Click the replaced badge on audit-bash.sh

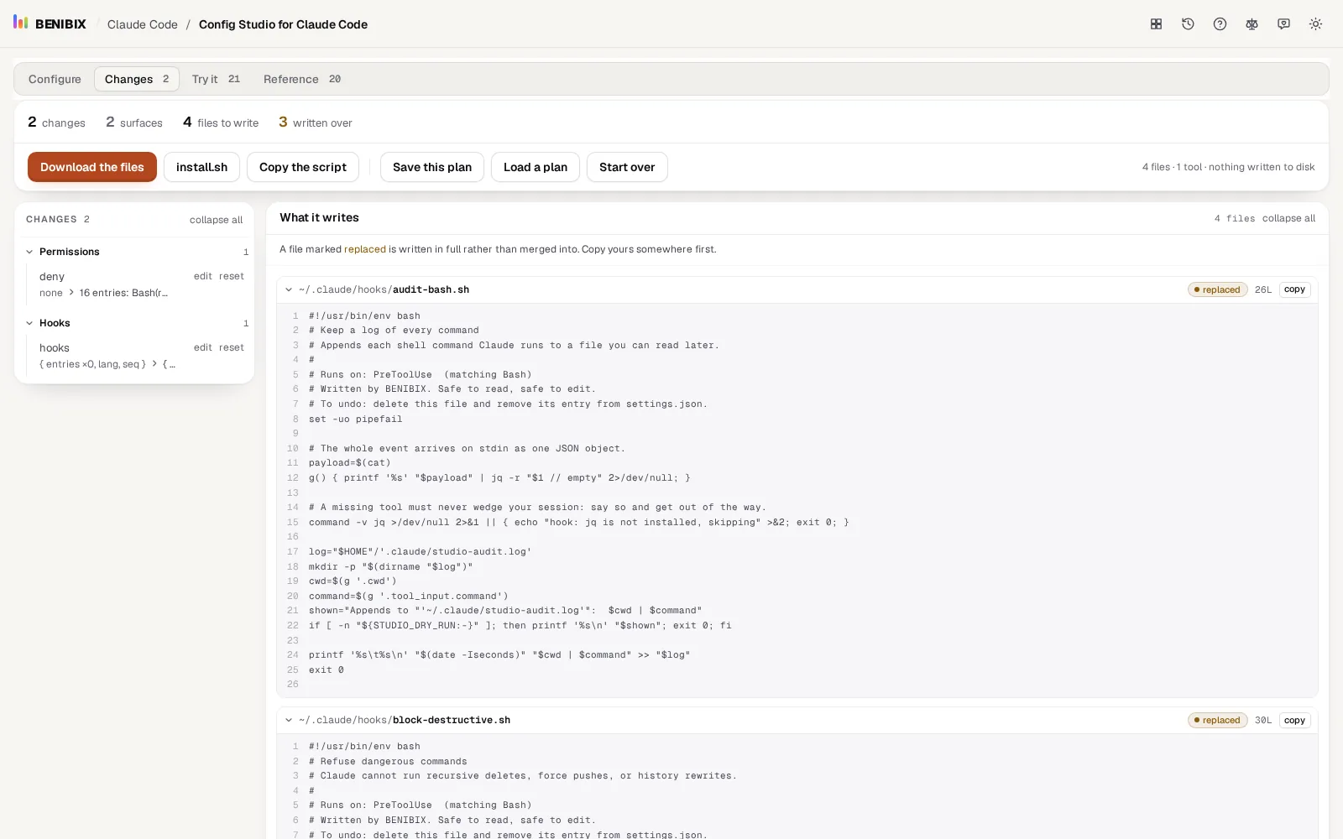click(x=1218, y=289)
